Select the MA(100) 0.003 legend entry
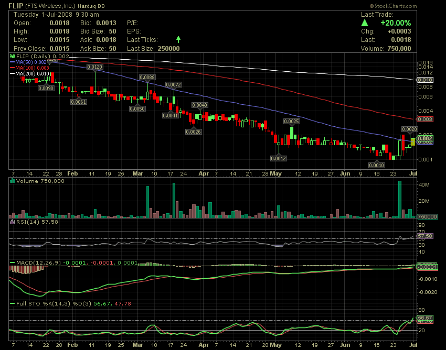446x350 pixels. point(29,68)
